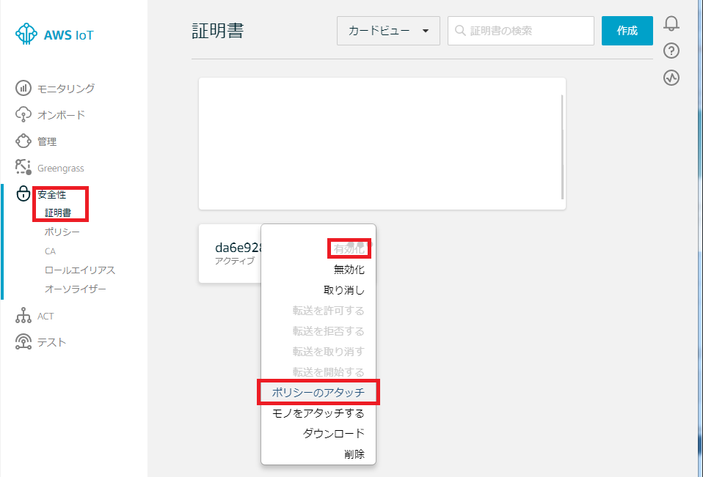Choose ポリシーのアタッチ from context menu
Viewport: 703px width, 477px height.
click(x=318, y=393)
